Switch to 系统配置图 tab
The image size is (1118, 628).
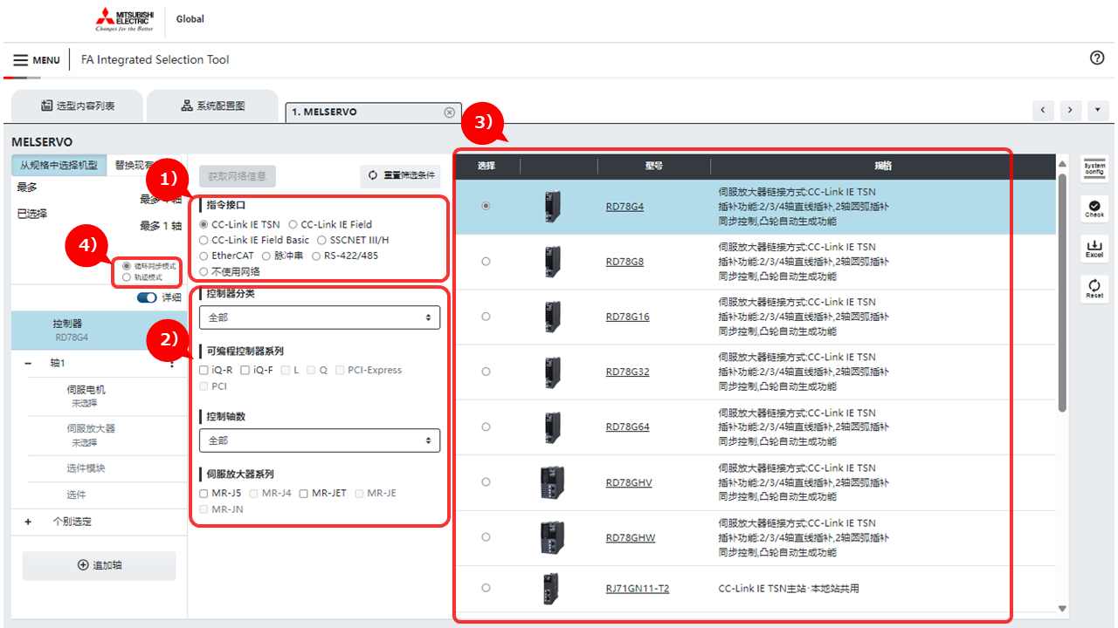click(212, 106)
